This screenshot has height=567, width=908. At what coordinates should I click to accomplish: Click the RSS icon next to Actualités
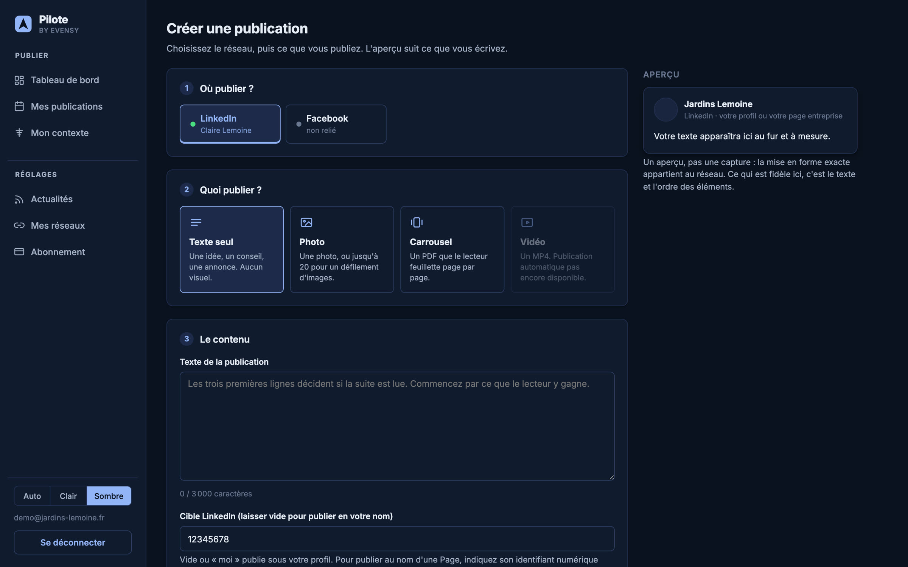pos(19,199)
